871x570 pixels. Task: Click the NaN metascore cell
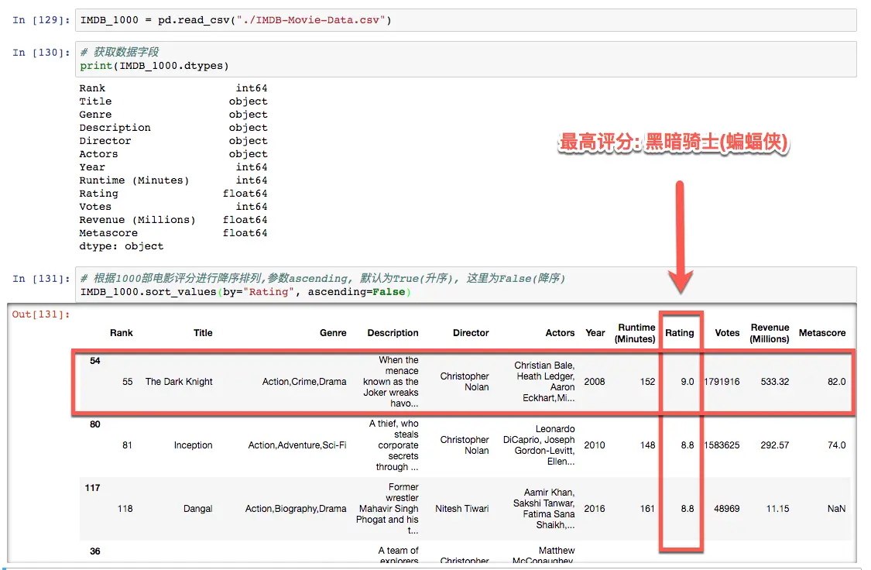pos(837,508)
